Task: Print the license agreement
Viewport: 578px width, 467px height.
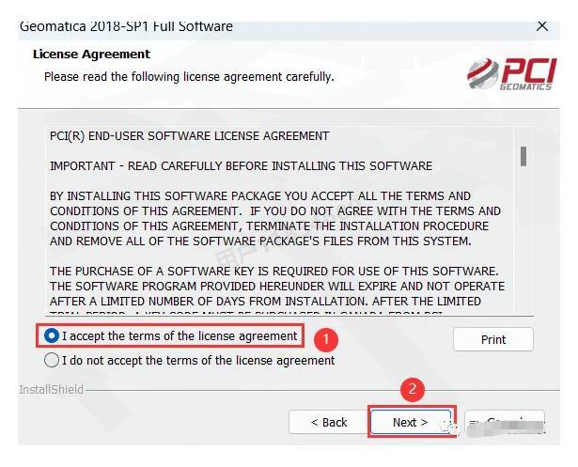Action: click(492, 339)
